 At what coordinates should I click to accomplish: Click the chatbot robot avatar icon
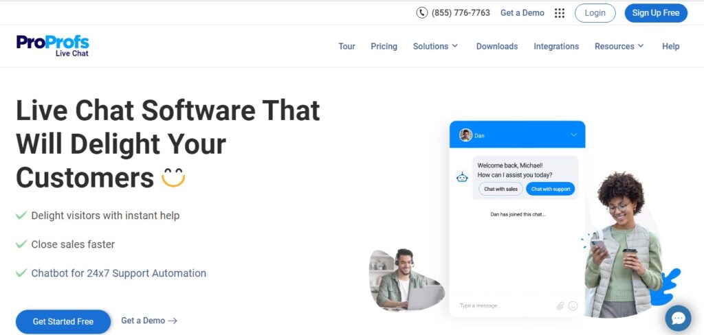462,177
